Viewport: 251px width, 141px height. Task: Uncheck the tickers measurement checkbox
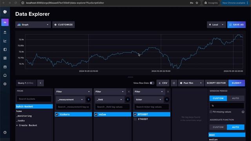(x=57, y=114)
